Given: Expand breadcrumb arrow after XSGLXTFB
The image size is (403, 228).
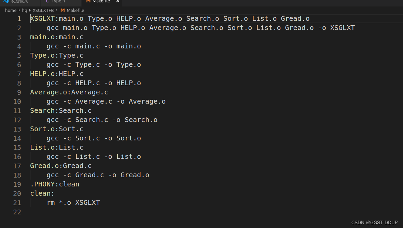Looking at the screenshot, I should pyautogui.click(x=57, y=10).
